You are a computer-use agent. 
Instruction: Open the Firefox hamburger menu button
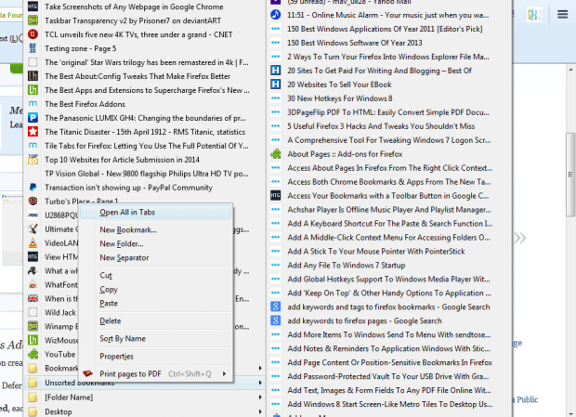point(562,14)
